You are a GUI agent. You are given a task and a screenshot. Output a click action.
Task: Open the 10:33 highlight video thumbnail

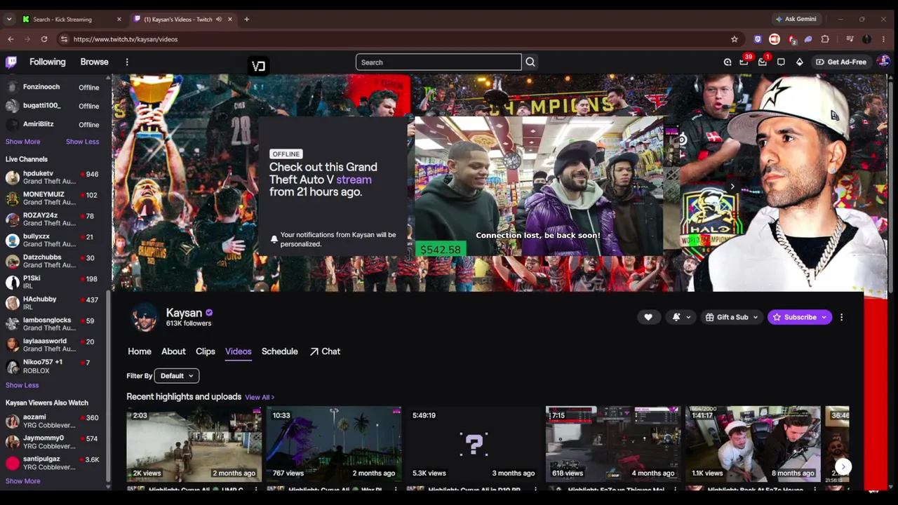(x=333, y=444)
